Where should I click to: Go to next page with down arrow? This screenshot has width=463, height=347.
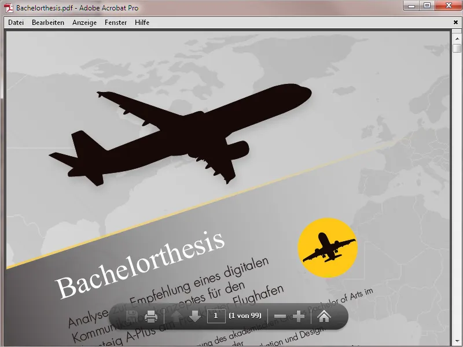[x=195, y=316]
